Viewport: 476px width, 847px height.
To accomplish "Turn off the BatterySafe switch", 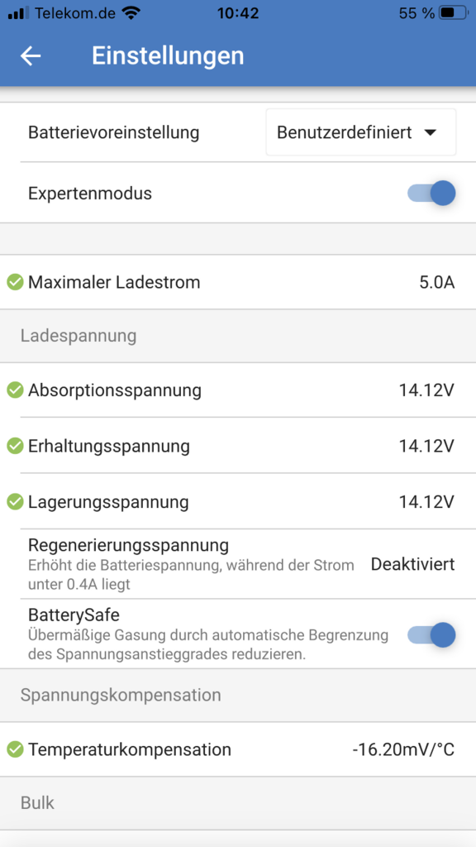I will pyautogui.click(x=431, y=634).
